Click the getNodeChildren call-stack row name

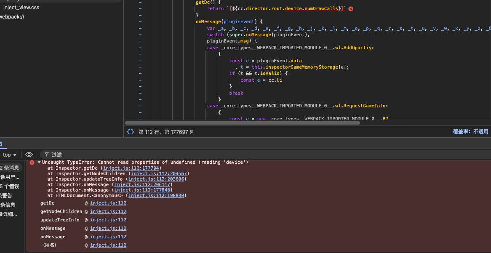coord(61,211)
